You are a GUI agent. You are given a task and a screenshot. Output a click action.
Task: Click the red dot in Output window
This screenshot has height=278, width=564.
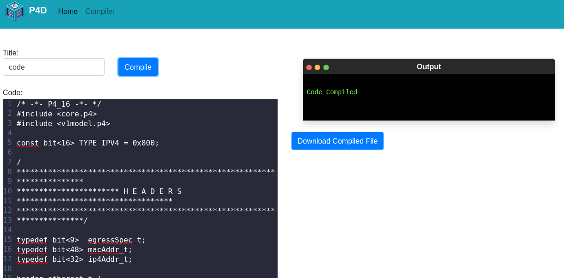click(309, 67)
